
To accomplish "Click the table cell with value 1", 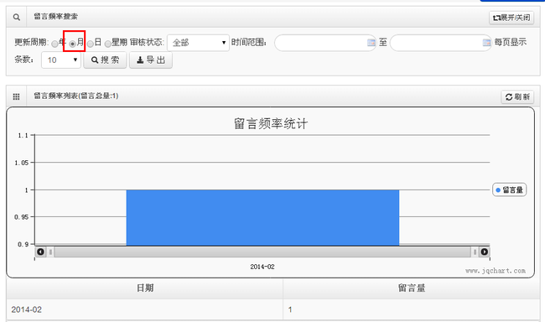I will [412, 309].
